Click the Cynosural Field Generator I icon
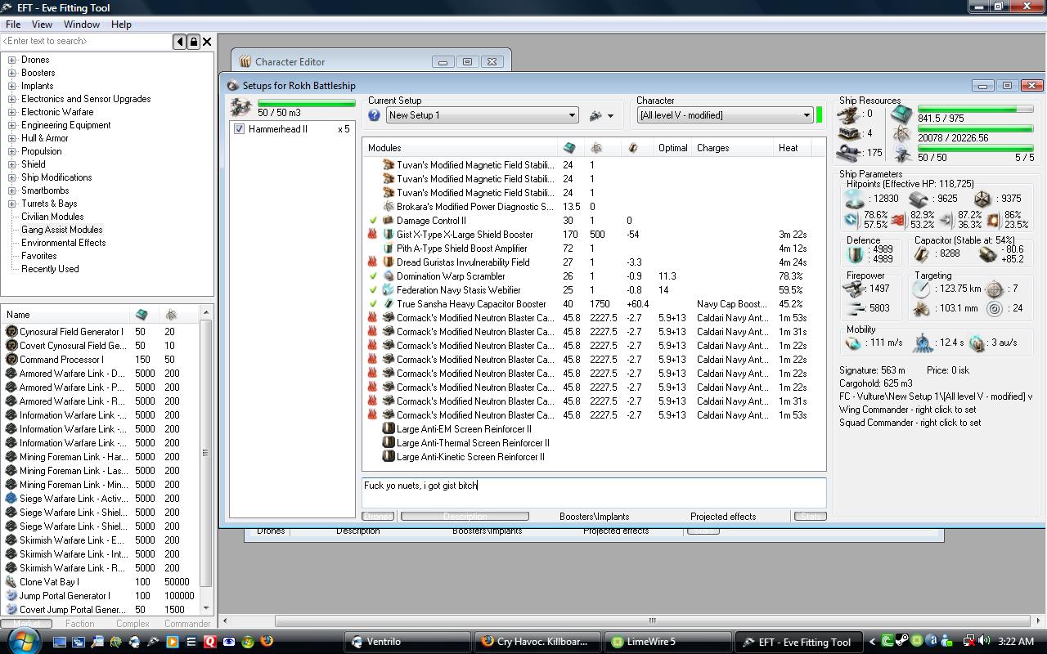The height and width of the screenshot is (654, 1047). (11, 332)
